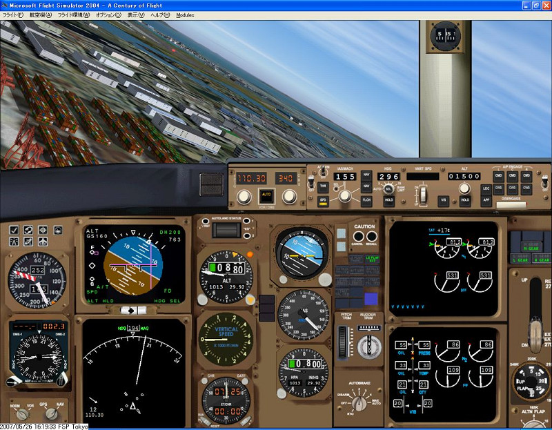The height and width of the screenshot is (430, 552).
Task: Click the 296 HDG display
Action: coord(388,177)
